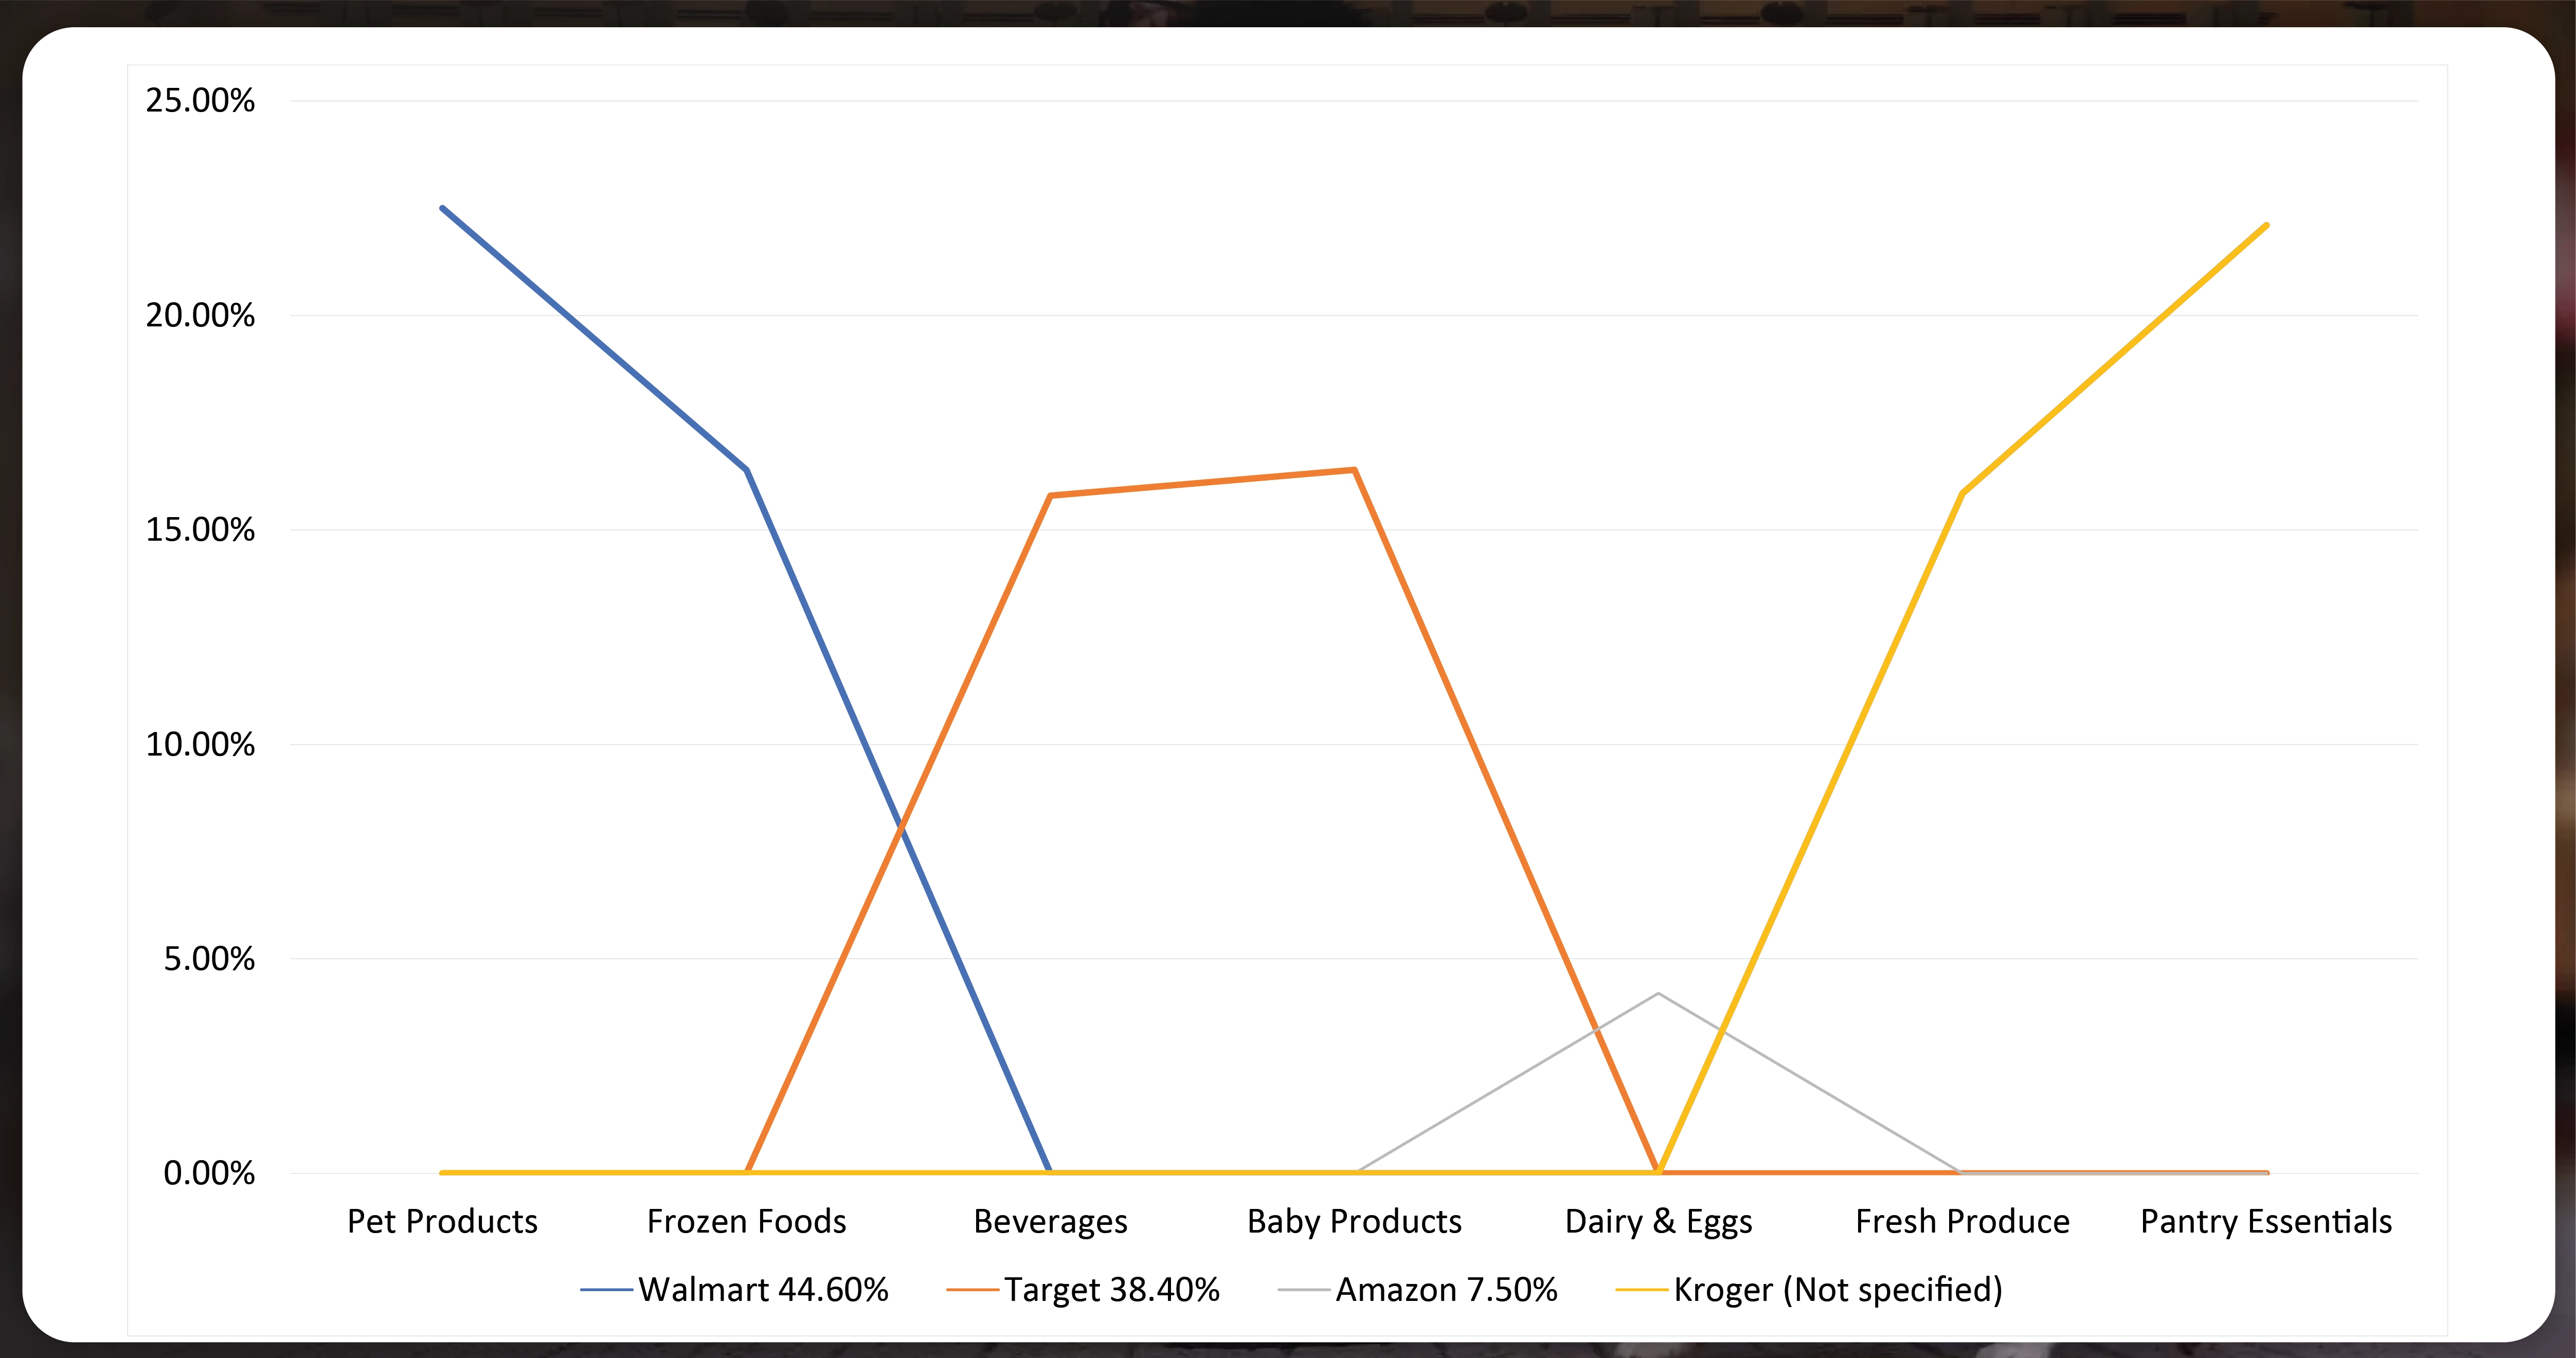
Task: Click the Pet Products axis label
Action: [x=442, y=1221]
